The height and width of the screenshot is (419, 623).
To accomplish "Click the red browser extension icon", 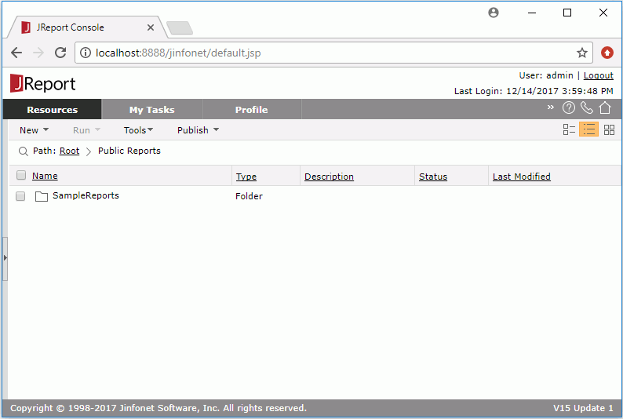I will pos(607,53).
